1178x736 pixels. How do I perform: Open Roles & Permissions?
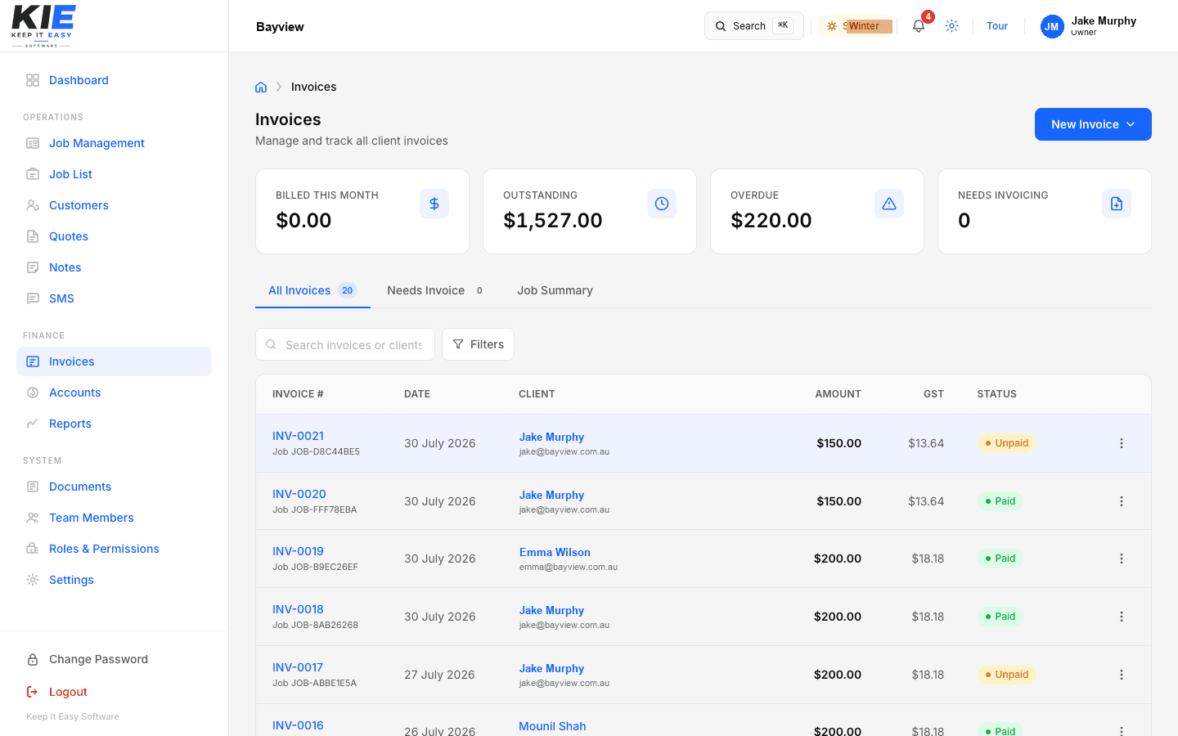[x=114, y=549]
